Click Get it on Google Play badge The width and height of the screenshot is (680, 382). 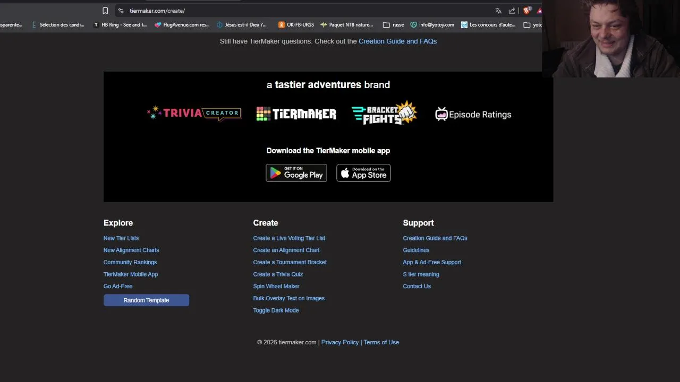296,173
